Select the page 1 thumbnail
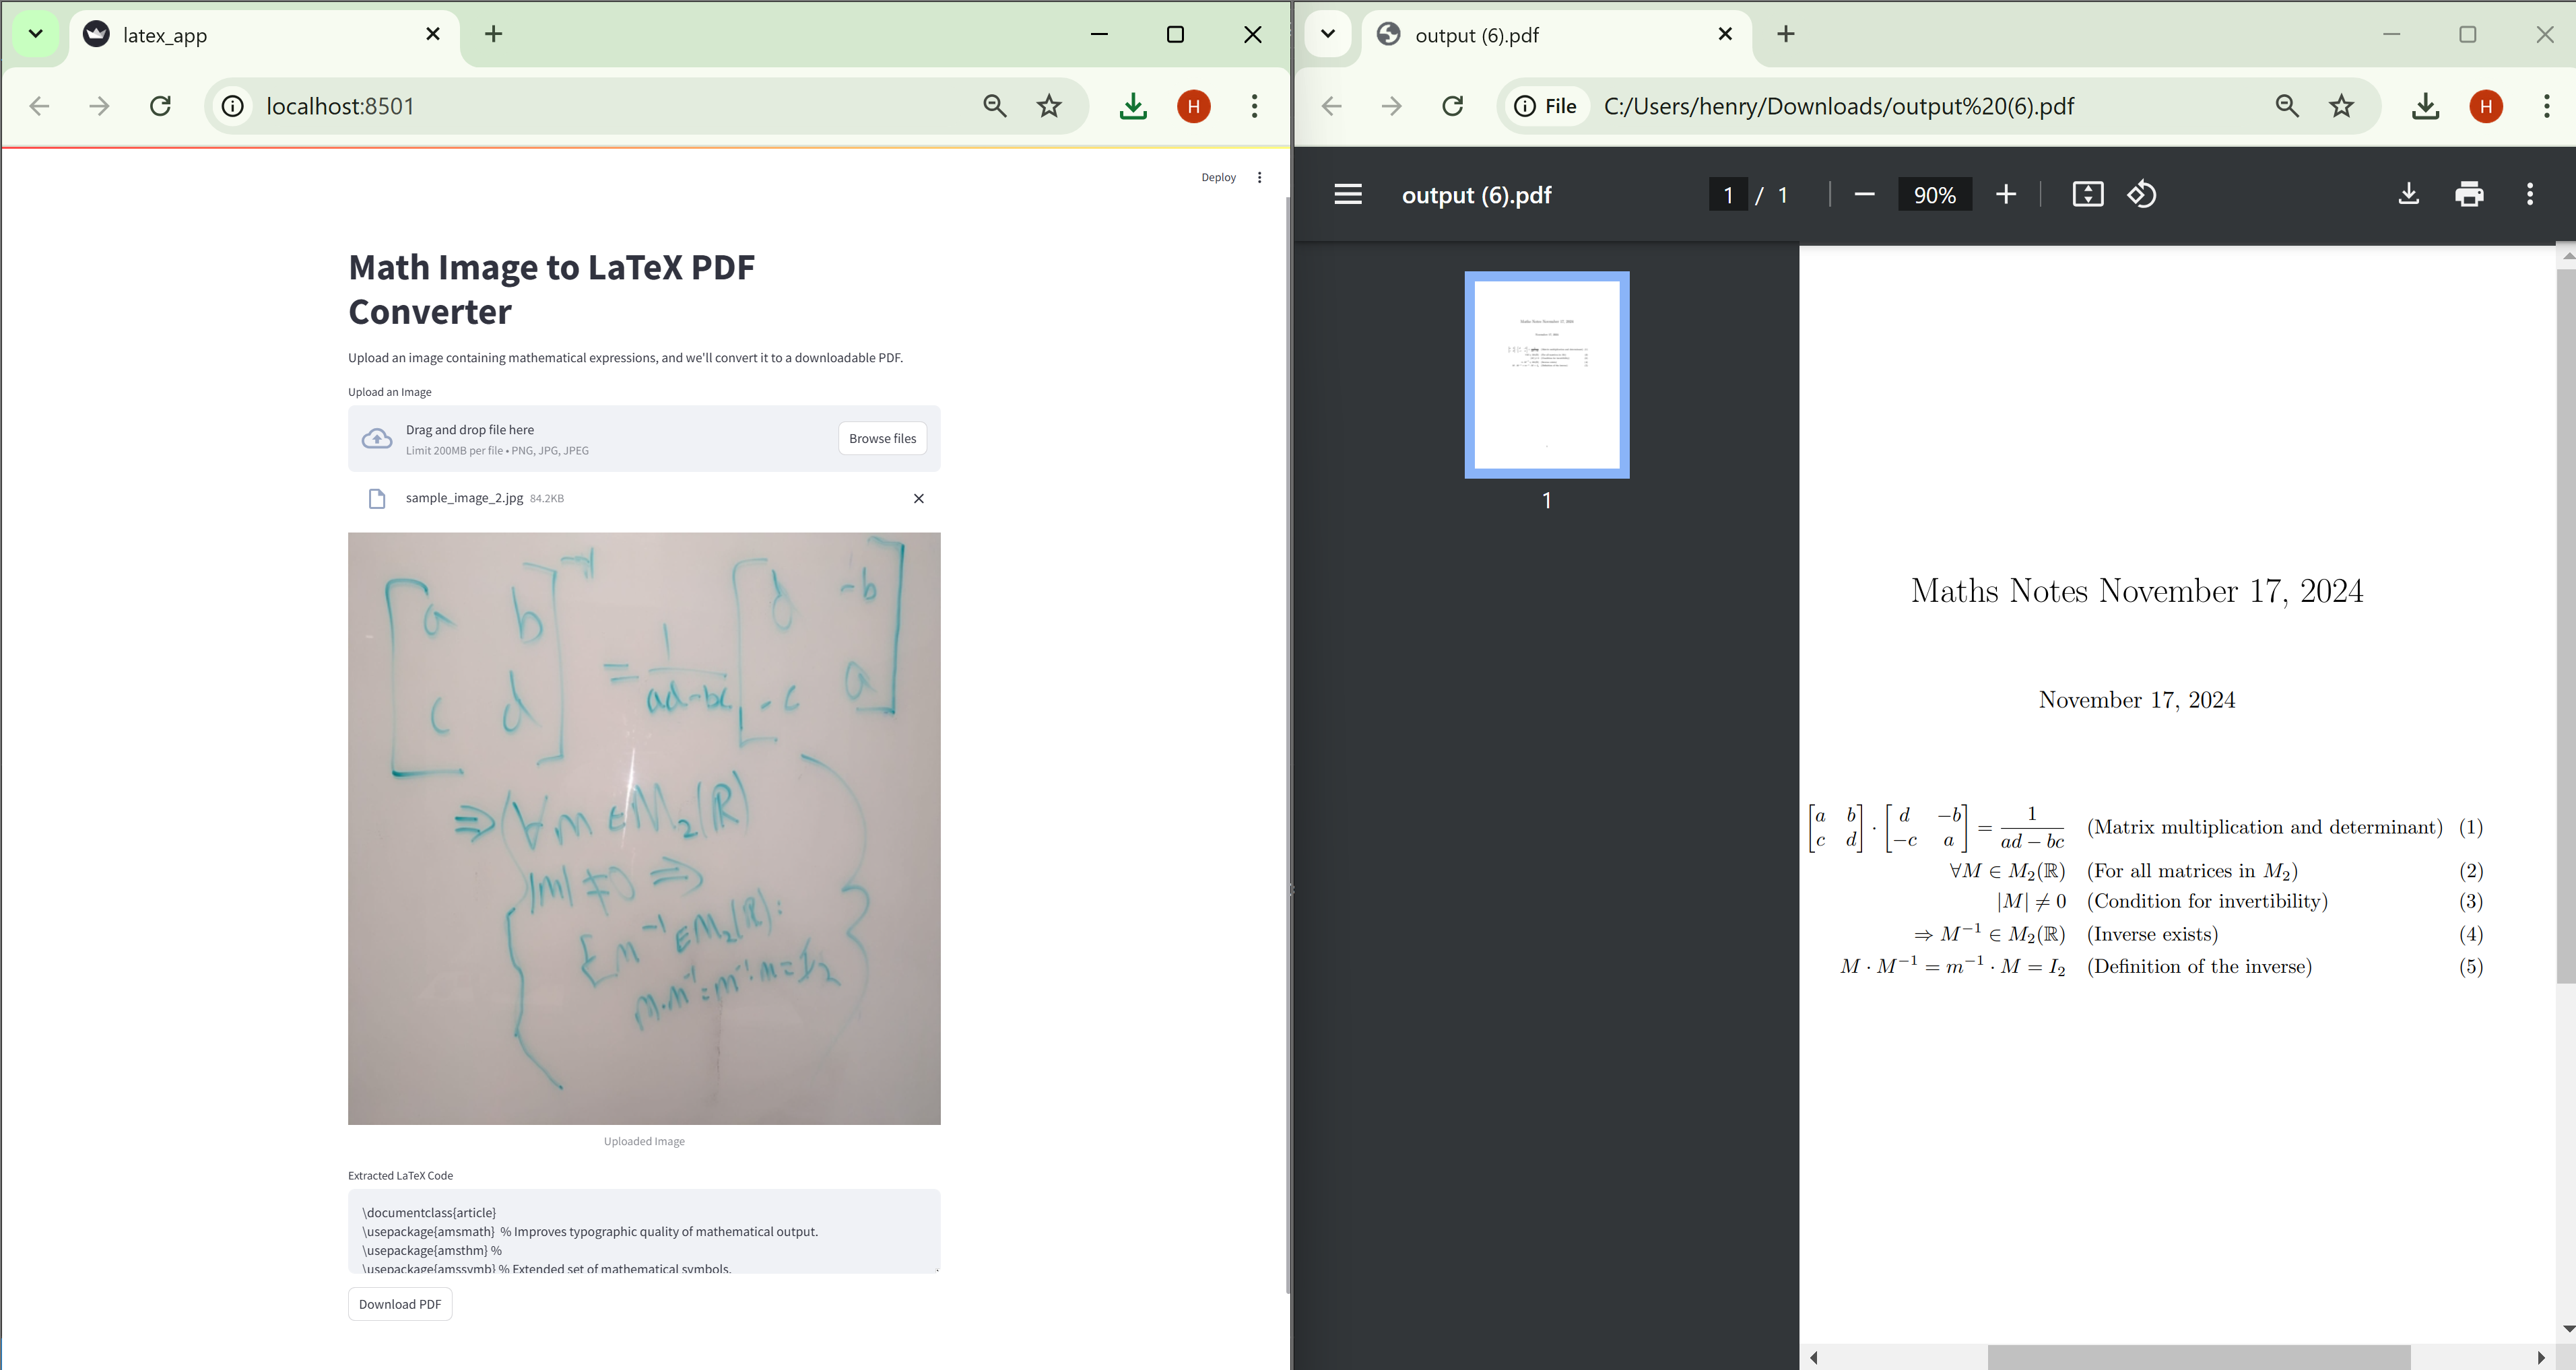Screen dimensions: 2576x1370 tap(1546, 375)
